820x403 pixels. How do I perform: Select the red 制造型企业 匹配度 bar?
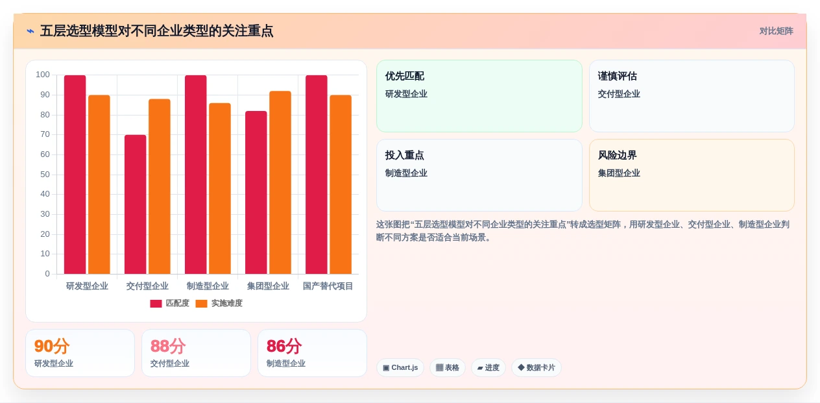click(195, 175)
